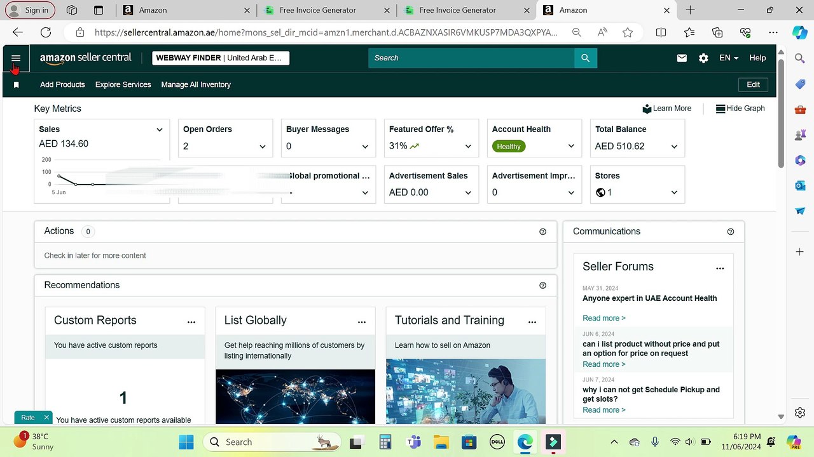
Task: Open the Seller Forums options menu
Action: [720, 268]
